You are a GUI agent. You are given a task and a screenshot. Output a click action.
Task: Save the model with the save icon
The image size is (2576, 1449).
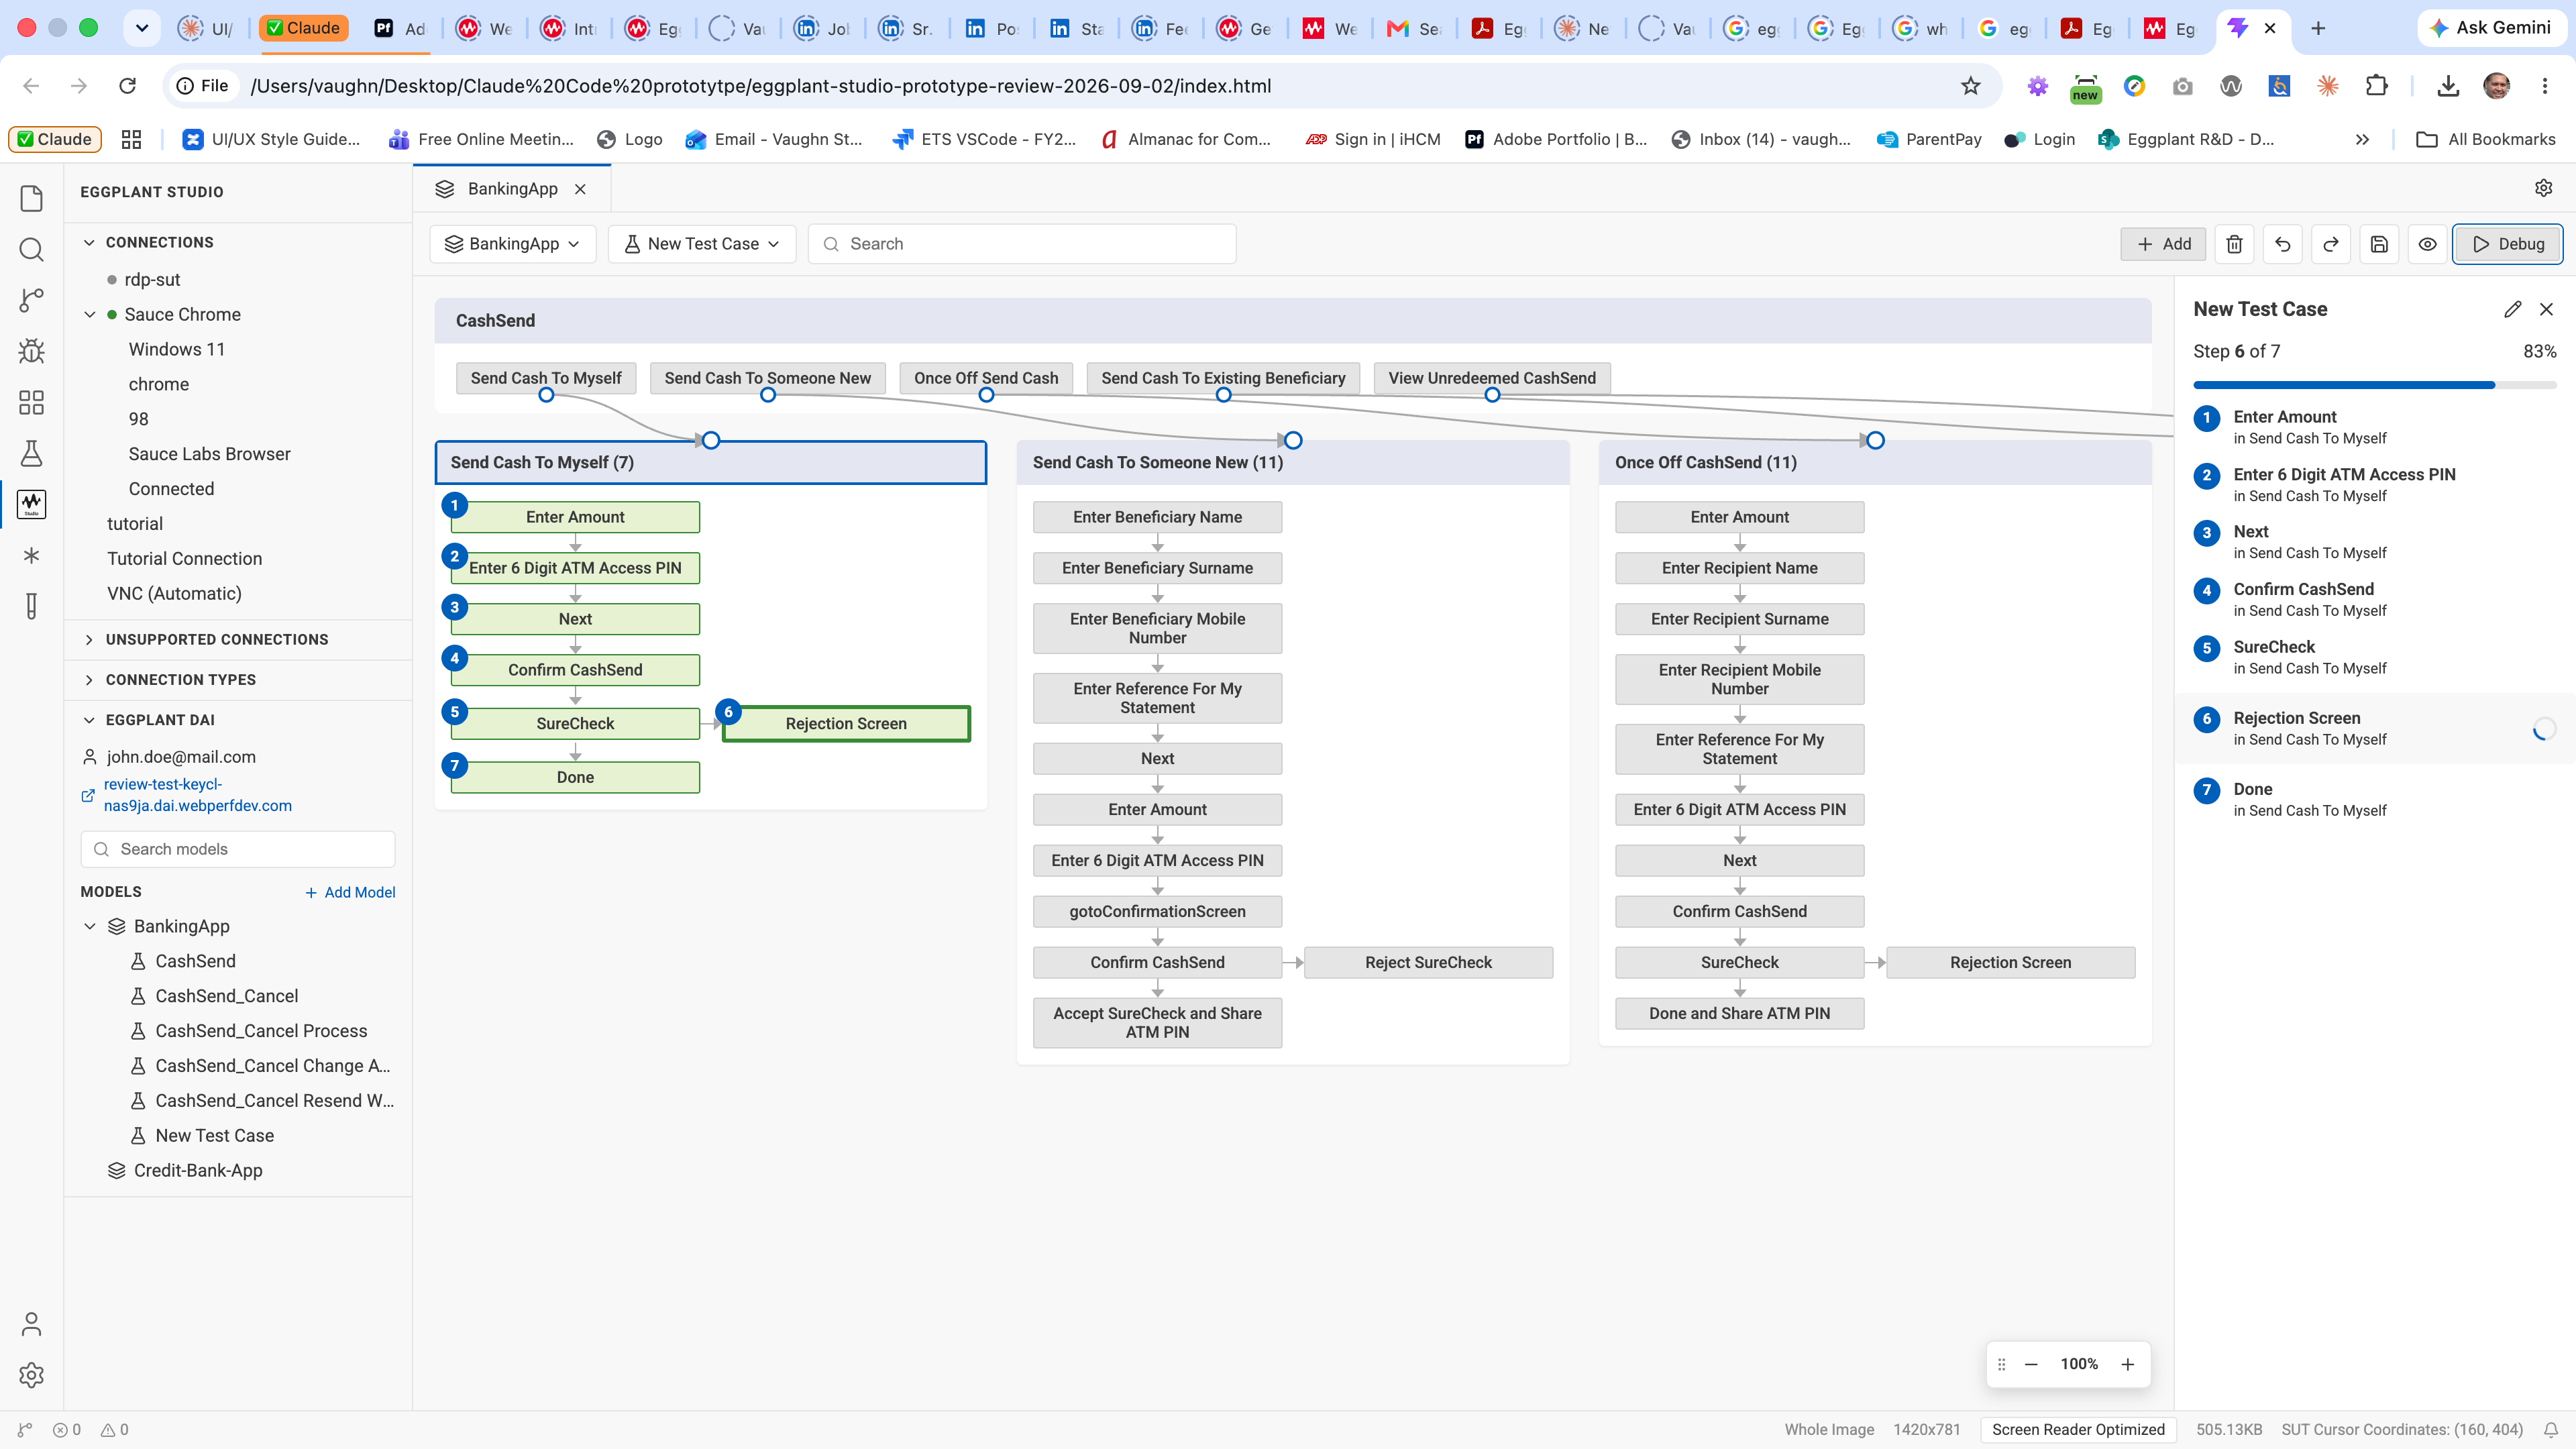(2379, 244)
